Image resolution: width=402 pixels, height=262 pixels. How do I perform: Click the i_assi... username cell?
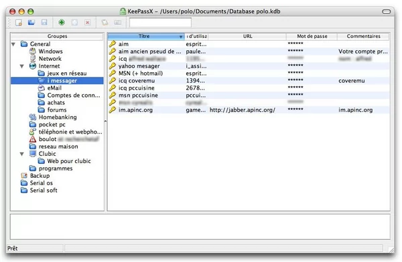(196, 66)
